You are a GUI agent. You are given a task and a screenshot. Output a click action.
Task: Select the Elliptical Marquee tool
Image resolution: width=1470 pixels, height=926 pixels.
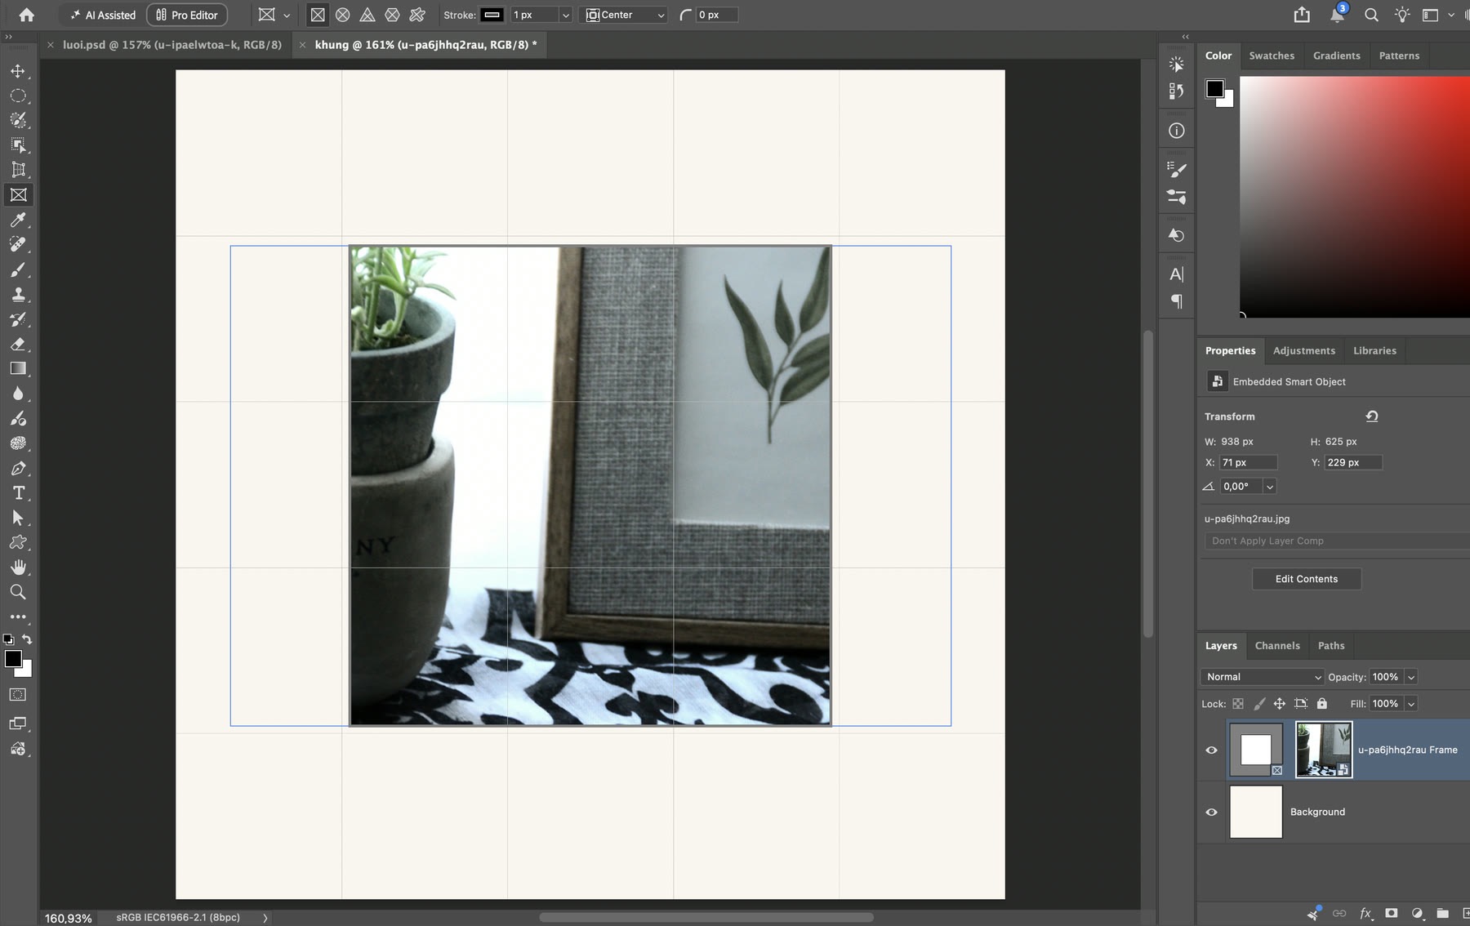[x=18, y=96]
